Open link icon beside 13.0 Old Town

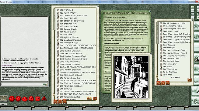[x=58, y=35]
